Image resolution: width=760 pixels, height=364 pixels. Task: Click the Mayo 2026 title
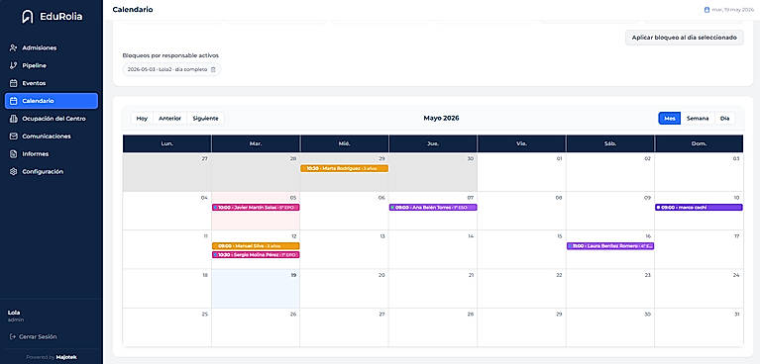pos(441,118)
